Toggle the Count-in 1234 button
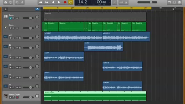This screenshot has width=185, height=104. [121, 2]
